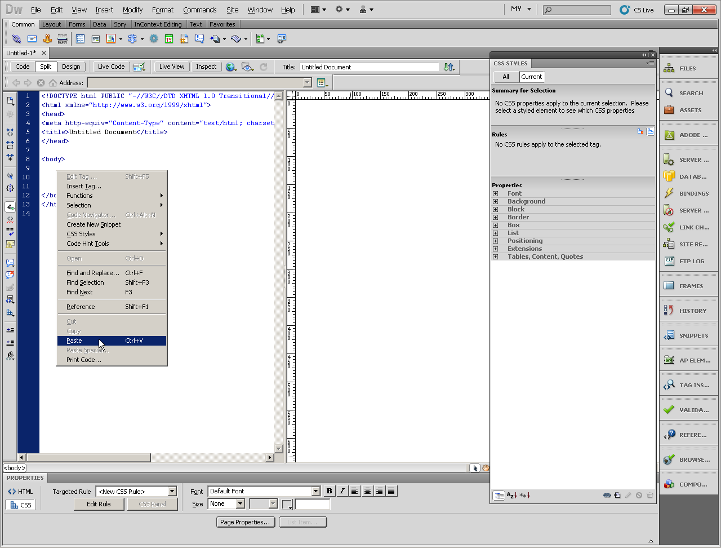The width and height of the screenshot is (721, 548).
Task: Open the History panel
Action: pos(686,311)
